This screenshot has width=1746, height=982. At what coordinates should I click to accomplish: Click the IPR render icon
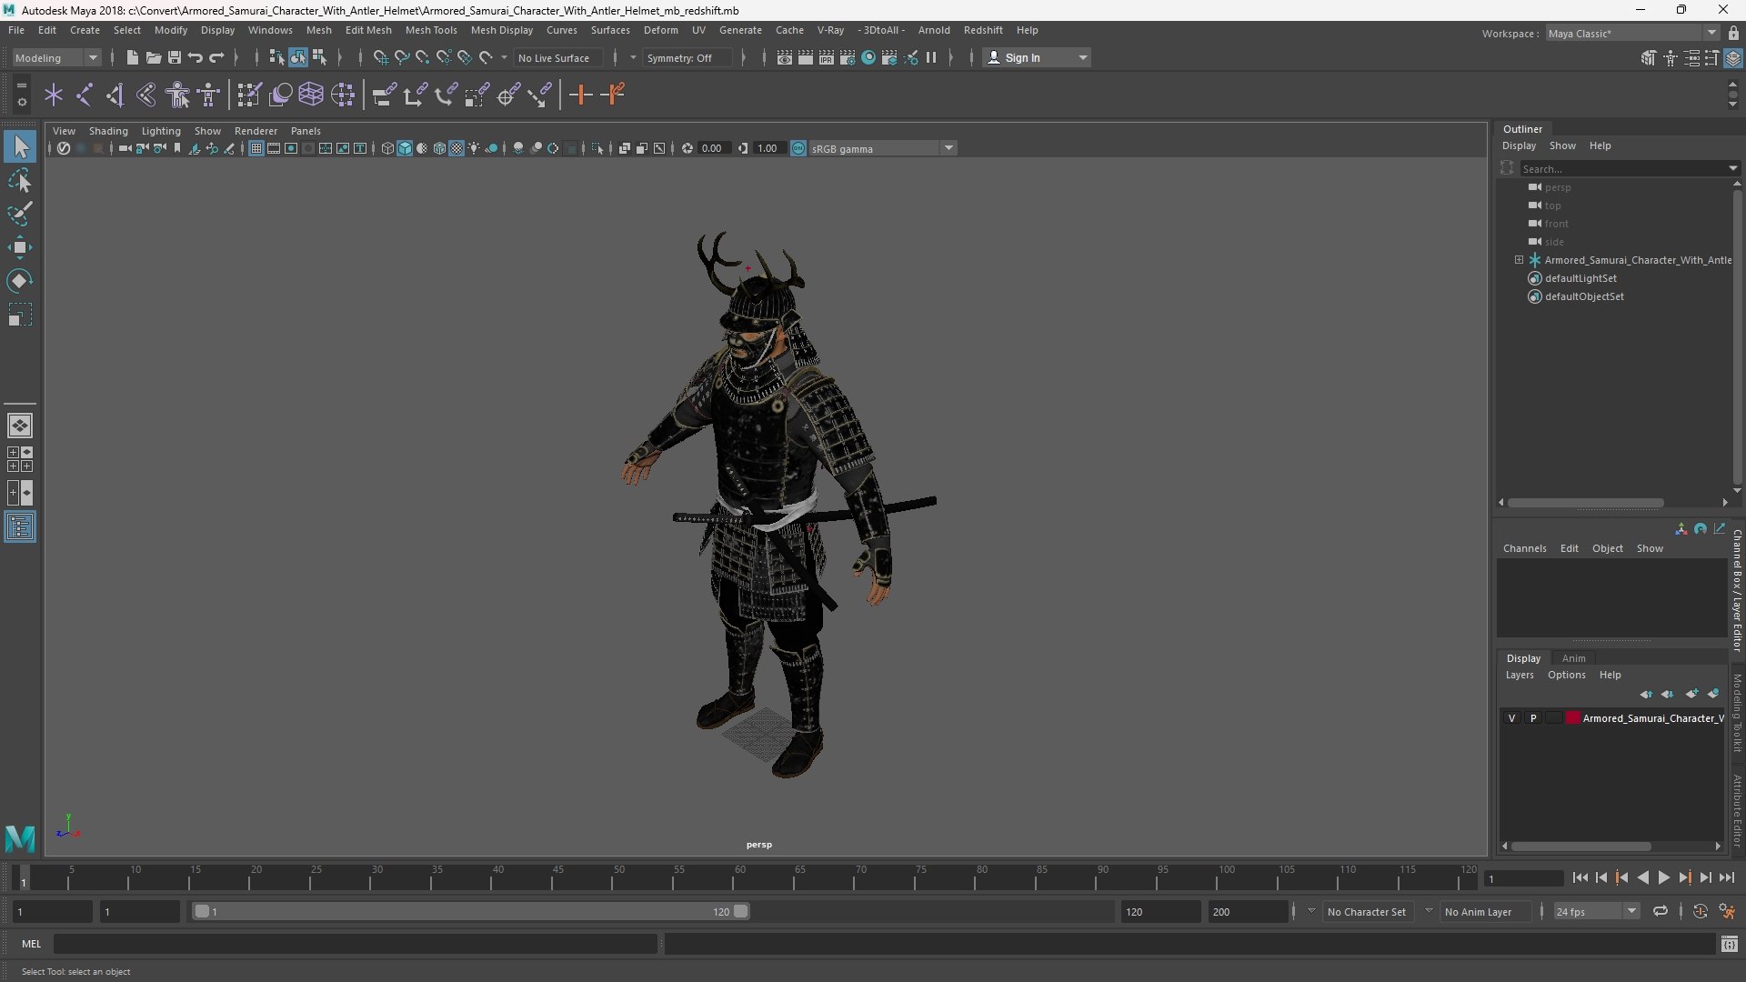(827, 57)
